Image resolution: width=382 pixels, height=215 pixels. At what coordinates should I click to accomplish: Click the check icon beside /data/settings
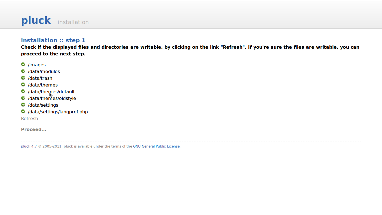point(23,105)
